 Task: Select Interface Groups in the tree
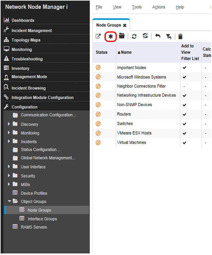tap(42, 219)
